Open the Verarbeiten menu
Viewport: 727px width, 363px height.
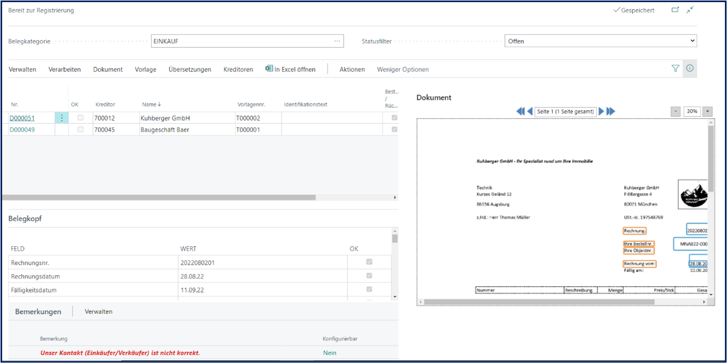coord(64,70)
